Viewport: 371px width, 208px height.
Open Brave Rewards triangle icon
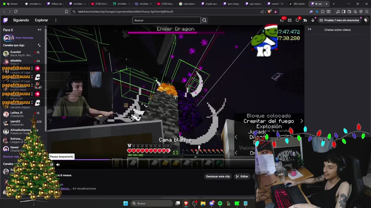click(x=275, y=12)
